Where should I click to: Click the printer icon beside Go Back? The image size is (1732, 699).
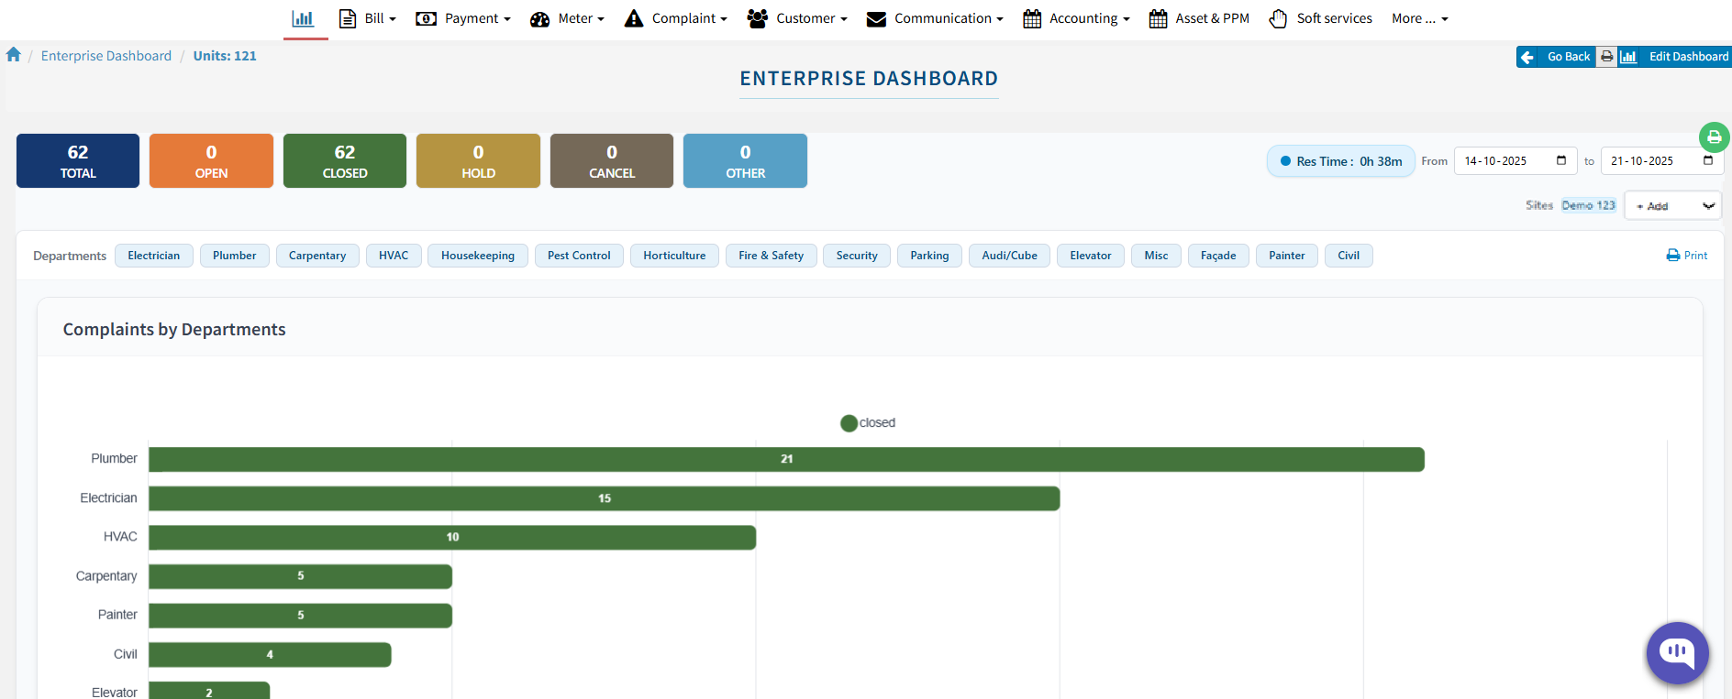pos(1606,57)
